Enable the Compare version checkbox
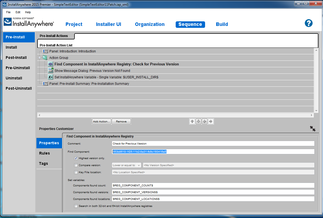The image size is (323, 218). (76, 165)
